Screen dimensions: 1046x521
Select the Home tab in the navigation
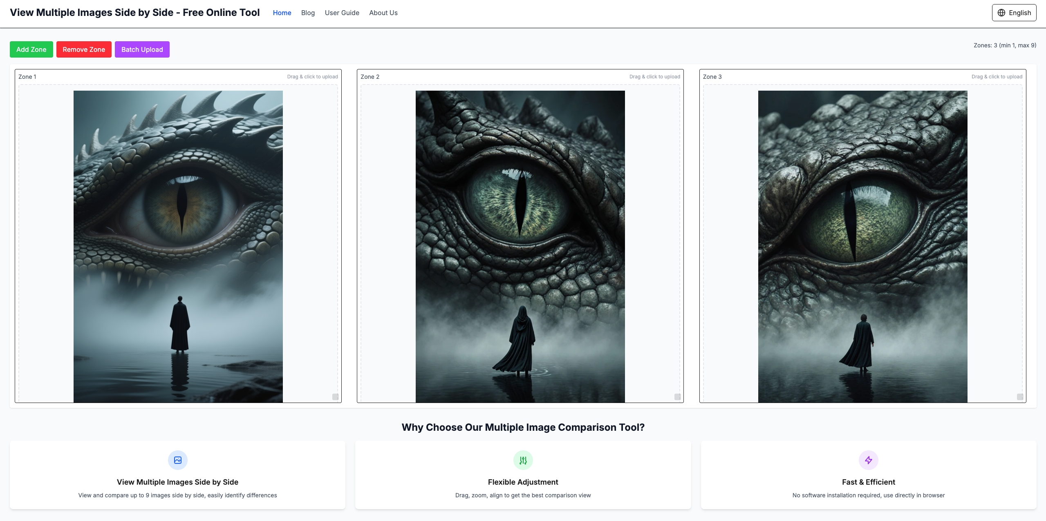(x=282, y=13)
